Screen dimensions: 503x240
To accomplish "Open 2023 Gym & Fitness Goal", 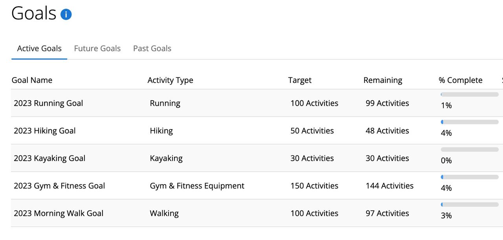I will [x=59, y=185].
